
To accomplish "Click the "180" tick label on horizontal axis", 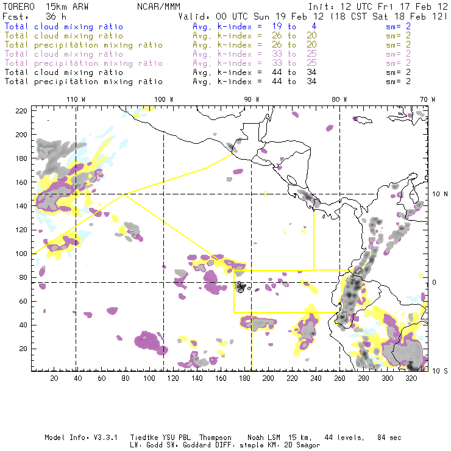I will click(244, 378).
